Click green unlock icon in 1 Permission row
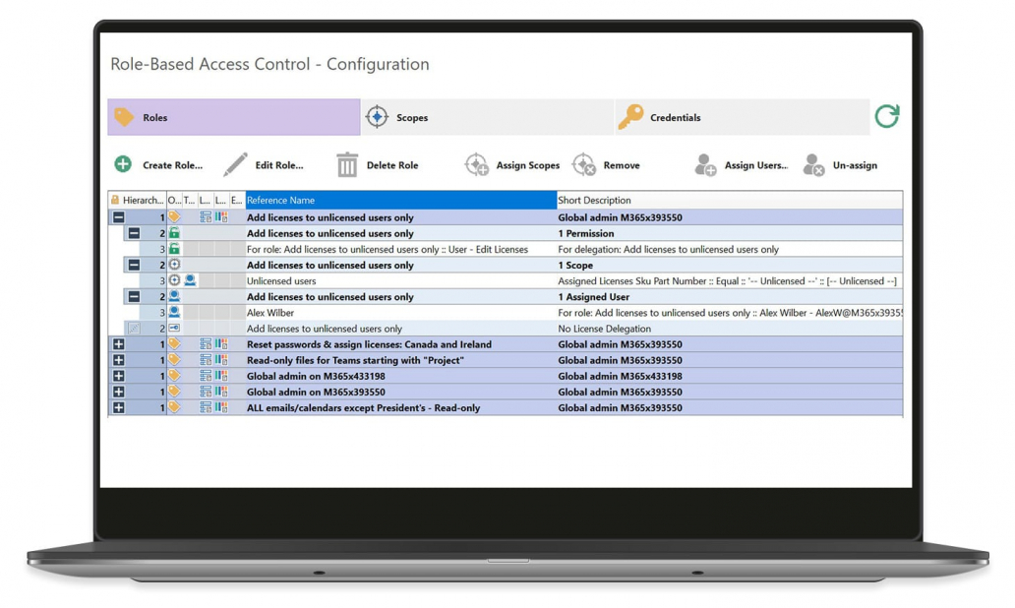This screenshot has width=1015, height=608. (x=174, y=232)
